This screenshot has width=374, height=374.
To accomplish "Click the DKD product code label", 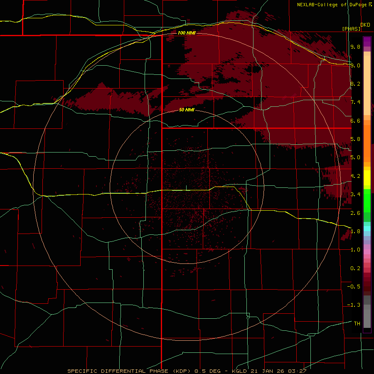I will [x=365, y=25].
